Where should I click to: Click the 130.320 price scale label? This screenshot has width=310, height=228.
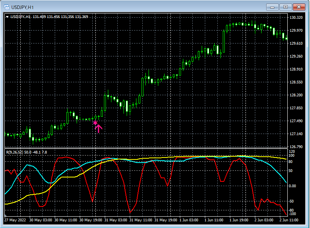point(297,18)
